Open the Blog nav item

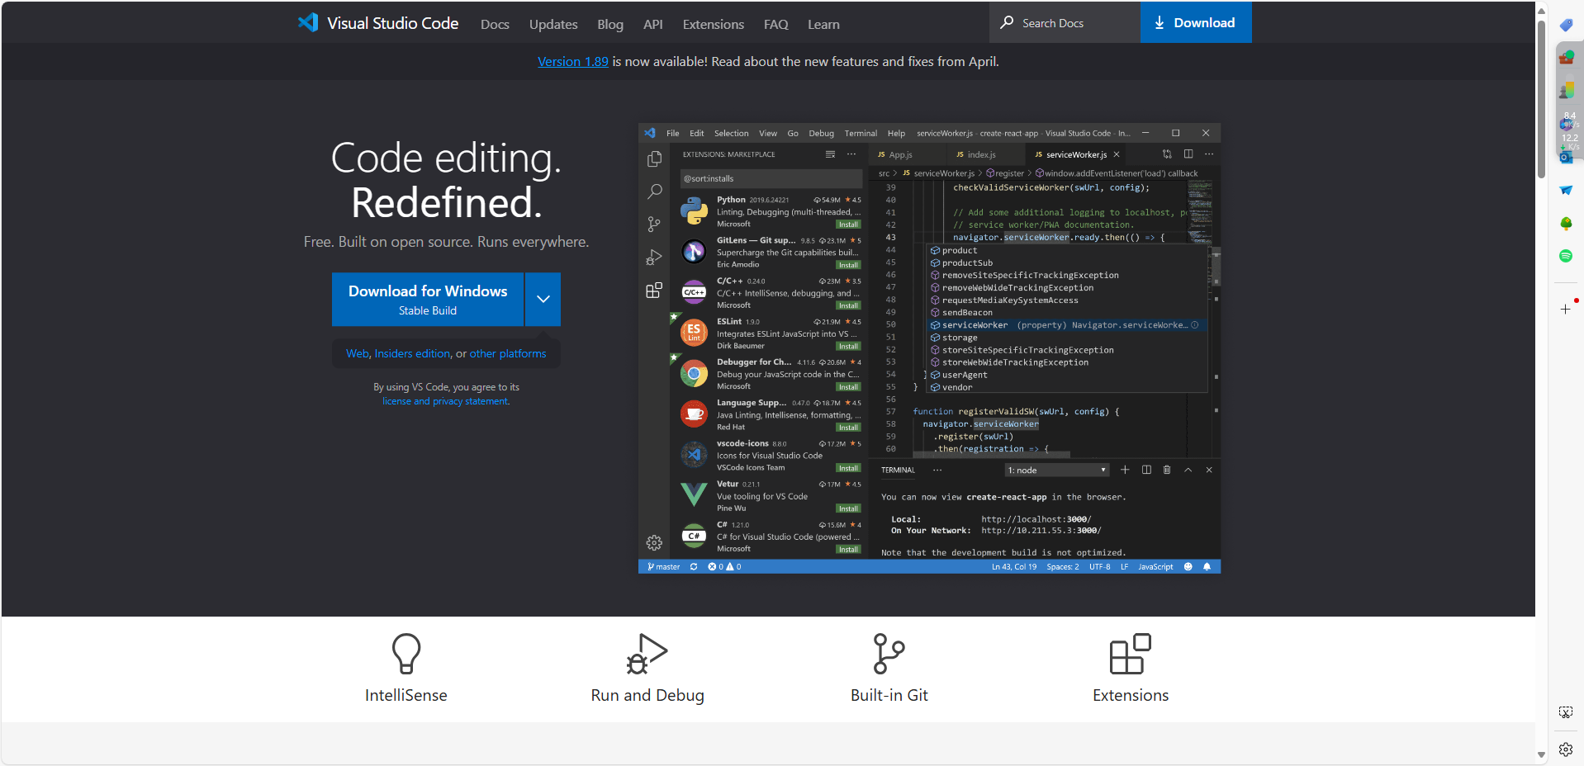point(610,25)
